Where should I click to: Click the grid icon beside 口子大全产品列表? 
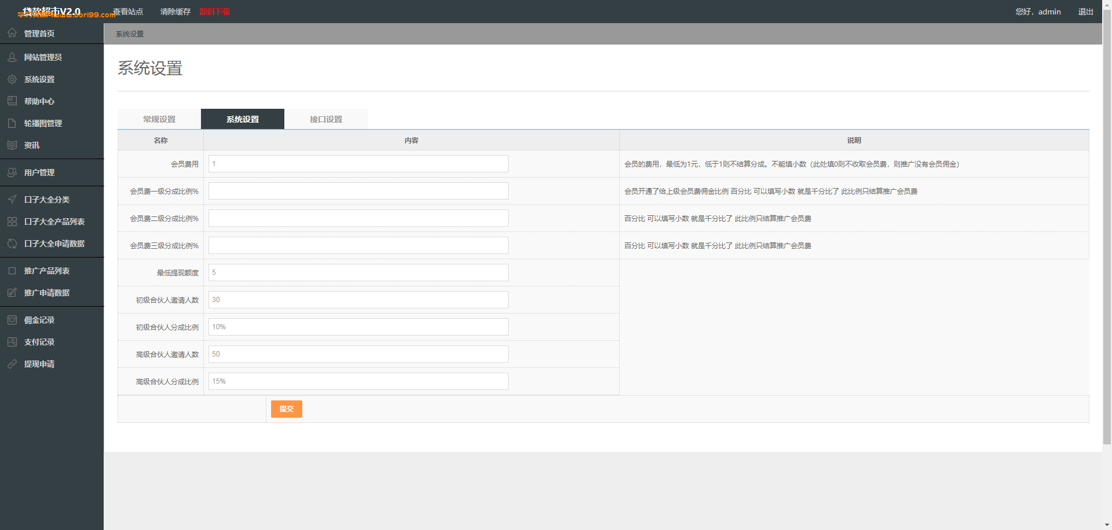click(12, 222)
